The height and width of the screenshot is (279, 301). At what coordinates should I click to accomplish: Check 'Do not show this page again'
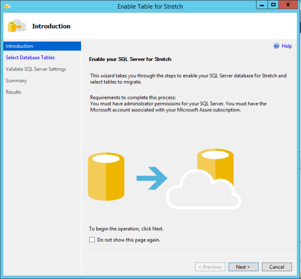92,239
